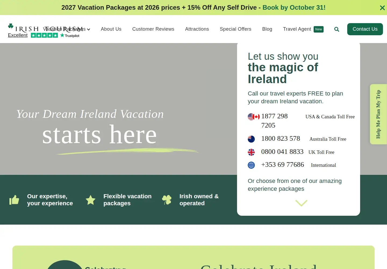Open the Travel Agent menu item

coord(297,29)
